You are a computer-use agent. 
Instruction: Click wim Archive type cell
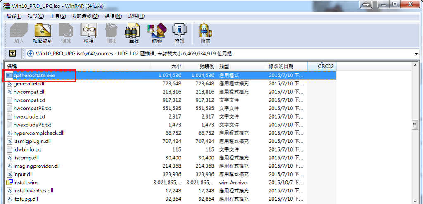pos(233,183)
